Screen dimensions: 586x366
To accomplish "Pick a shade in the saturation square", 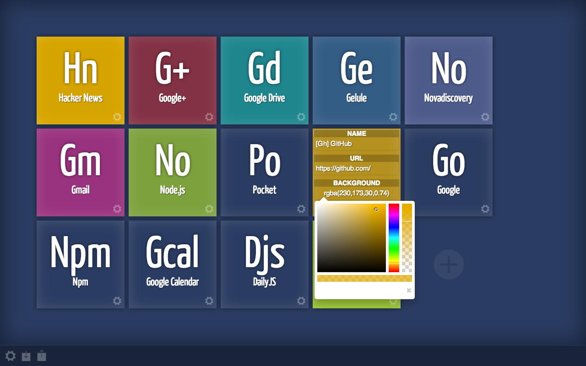I will [x=351, y=238].
